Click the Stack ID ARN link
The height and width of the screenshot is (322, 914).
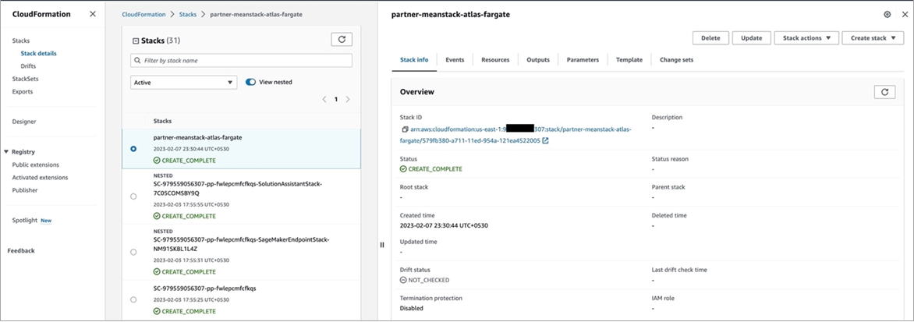515,135
